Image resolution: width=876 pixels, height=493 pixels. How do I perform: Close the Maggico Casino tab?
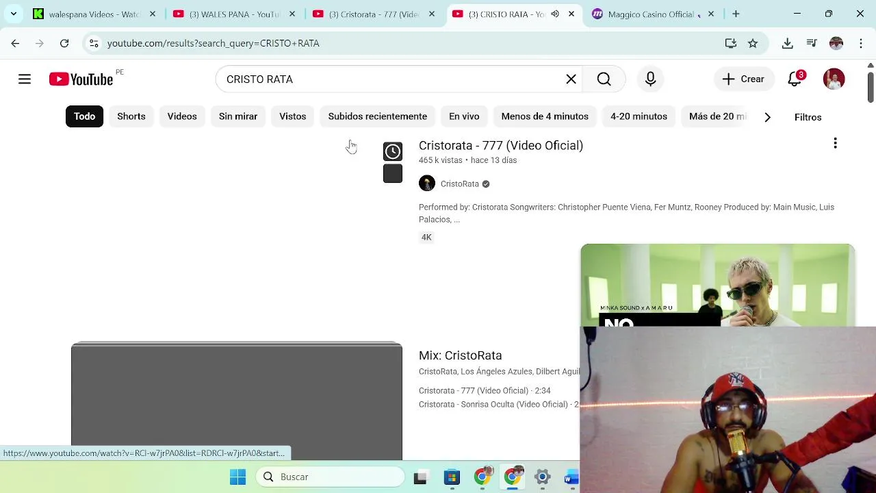pos(711,14)
